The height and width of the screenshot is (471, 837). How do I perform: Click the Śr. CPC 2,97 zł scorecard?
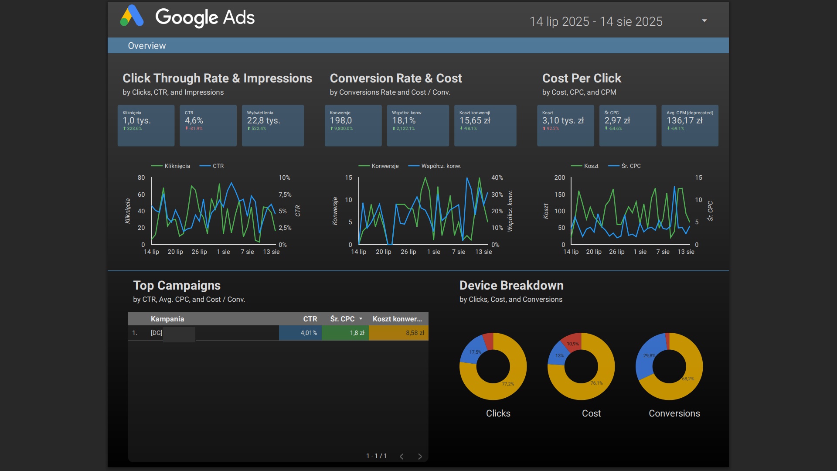tap(627, 126)
